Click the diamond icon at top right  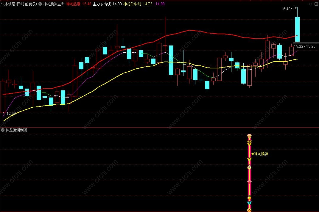[311, 4]
